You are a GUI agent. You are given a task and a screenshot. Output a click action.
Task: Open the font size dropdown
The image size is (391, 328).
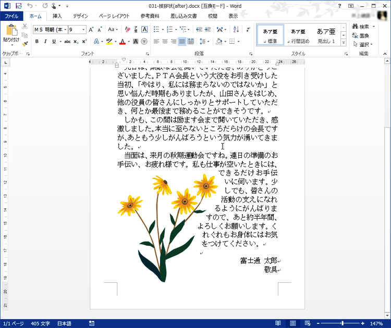83,30
